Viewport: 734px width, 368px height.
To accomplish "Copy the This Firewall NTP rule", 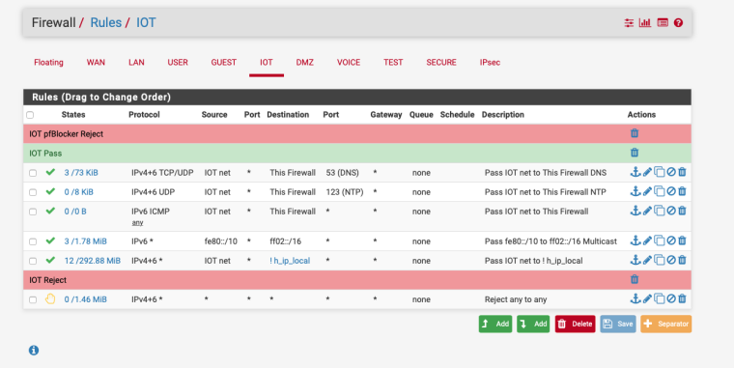I will coord(659,191).
